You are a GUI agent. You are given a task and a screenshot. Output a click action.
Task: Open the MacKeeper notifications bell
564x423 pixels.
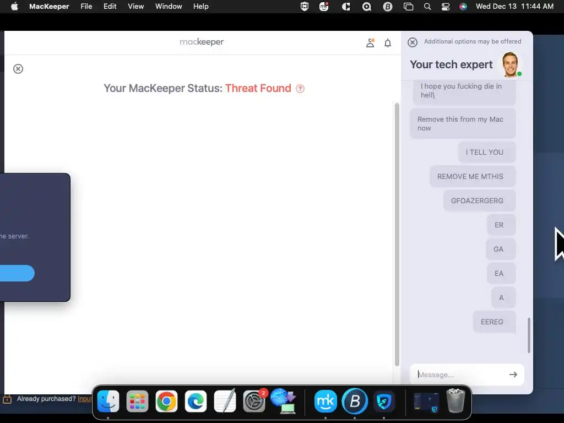(388, 43)
